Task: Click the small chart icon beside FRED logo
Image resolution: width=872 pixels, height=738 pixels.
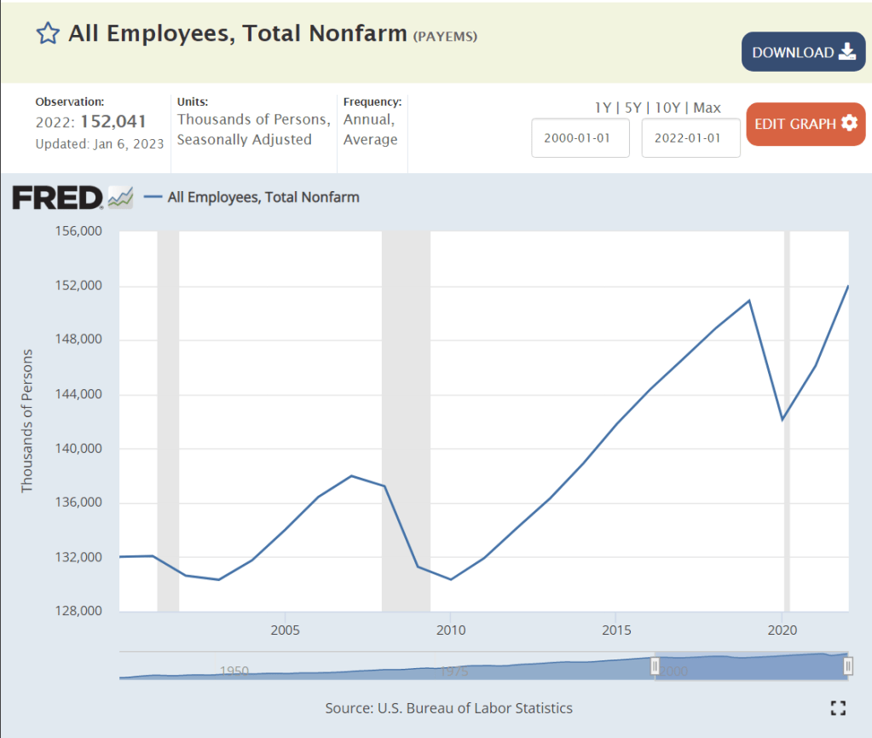Action: [x=121, y=198]
